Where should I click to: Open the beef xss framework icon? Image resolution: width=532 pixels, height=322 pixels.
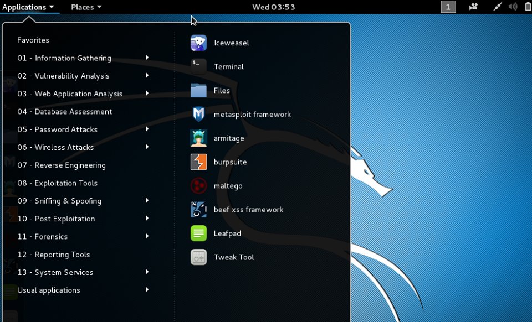[x=198, y=210]
